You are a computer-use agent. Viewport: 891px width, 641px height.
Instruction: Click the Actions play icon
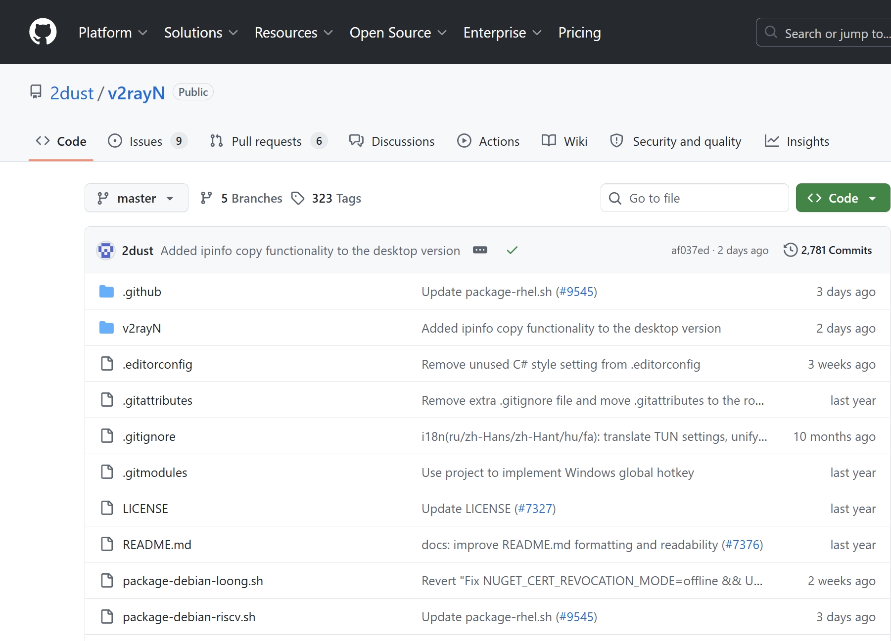(x=464, y=141)
